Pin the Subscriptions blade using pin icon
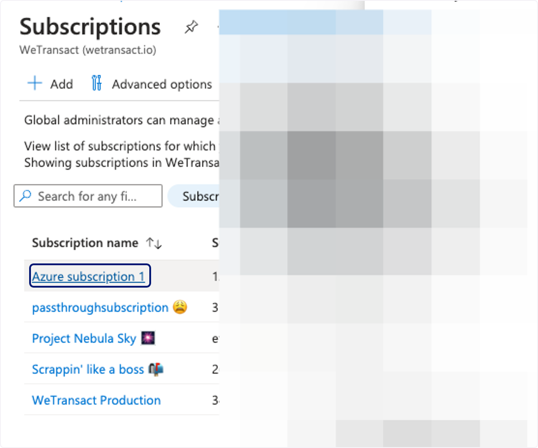538x448 pixels. (191, 28)
